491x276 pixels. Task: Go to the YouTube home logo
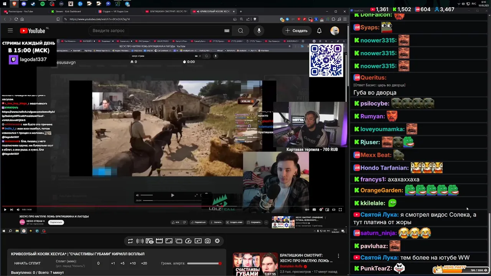[x=33, y=31]
